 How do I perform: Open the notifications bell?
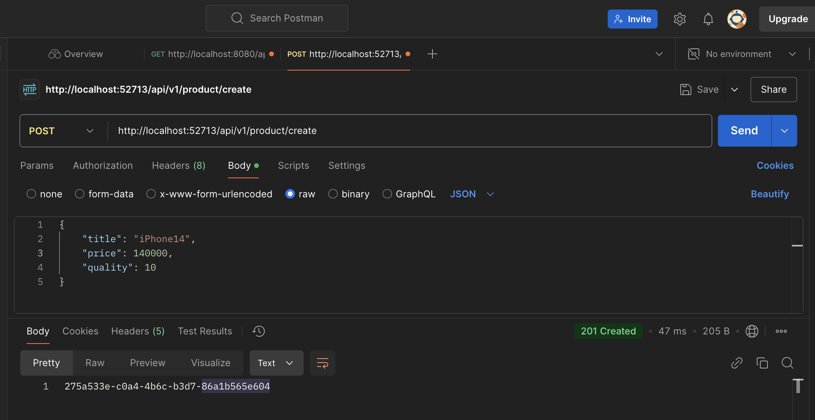pyautogui.click(x=708, y=19)
